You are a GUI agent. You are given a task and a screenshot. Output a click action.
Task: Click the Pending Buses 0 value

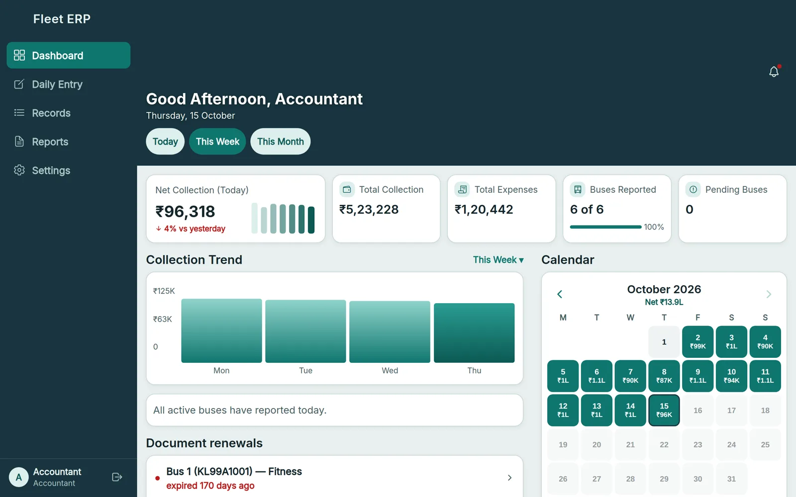pos(690,209)
